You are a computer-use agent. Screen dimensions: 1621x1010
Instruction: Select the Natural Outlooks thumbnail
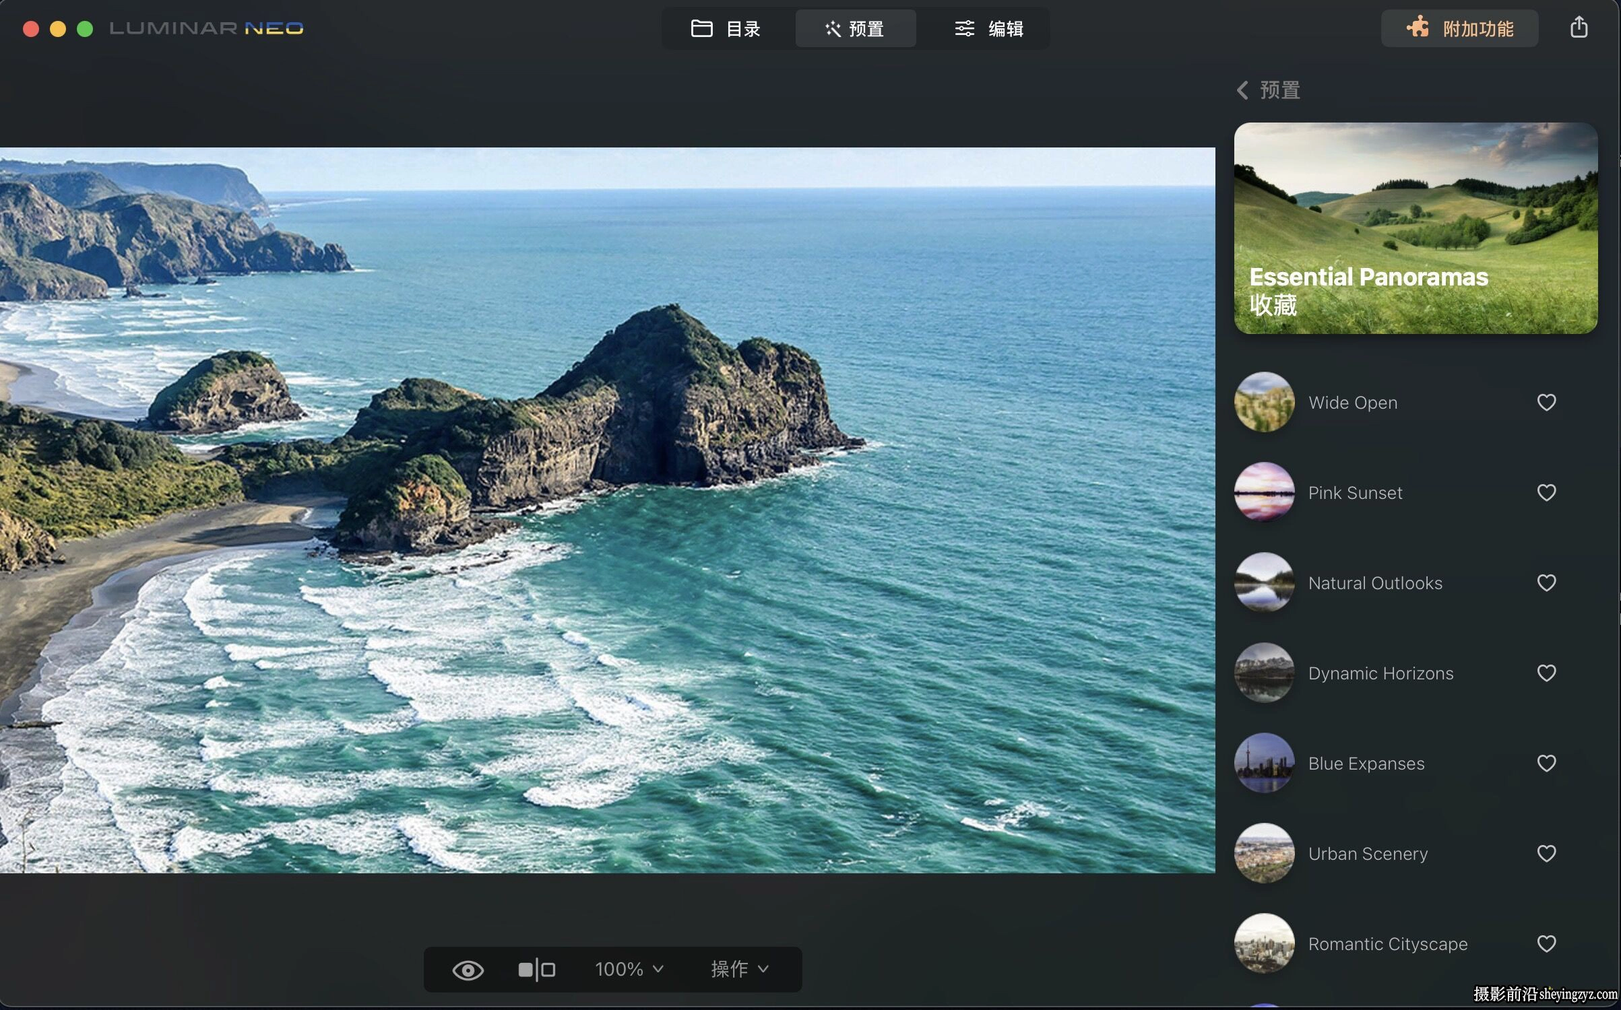coord(1264,582)
